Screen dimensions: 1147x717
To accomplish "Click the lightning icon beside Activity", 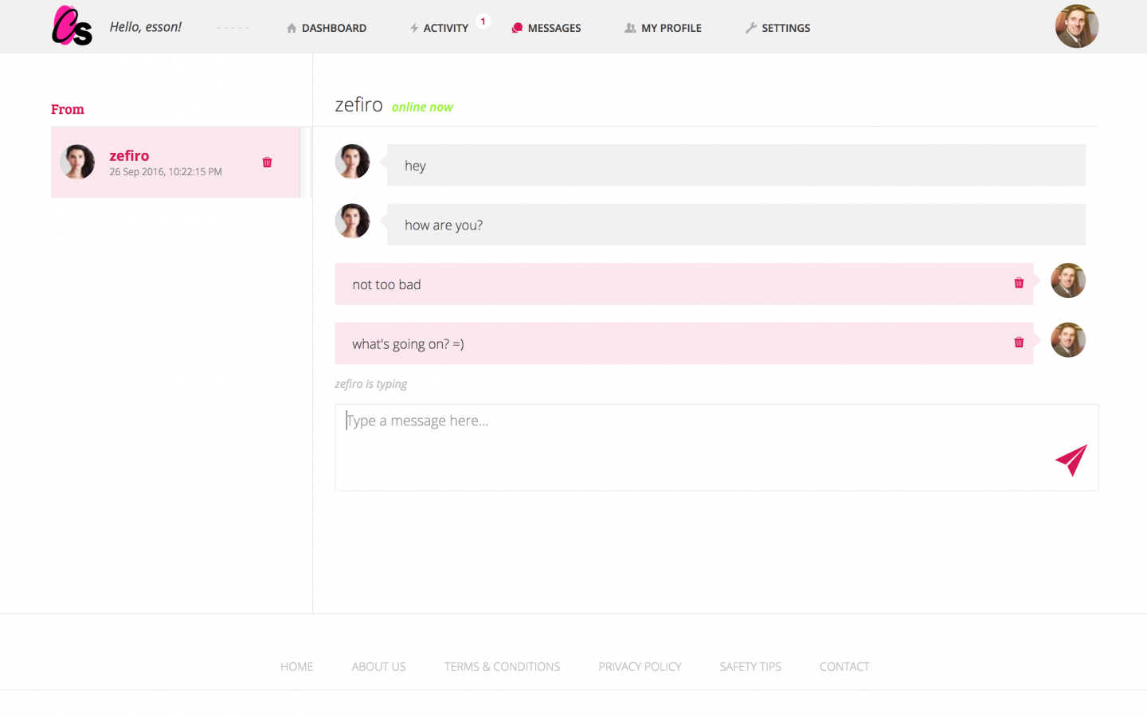I will tap(414, 28).
